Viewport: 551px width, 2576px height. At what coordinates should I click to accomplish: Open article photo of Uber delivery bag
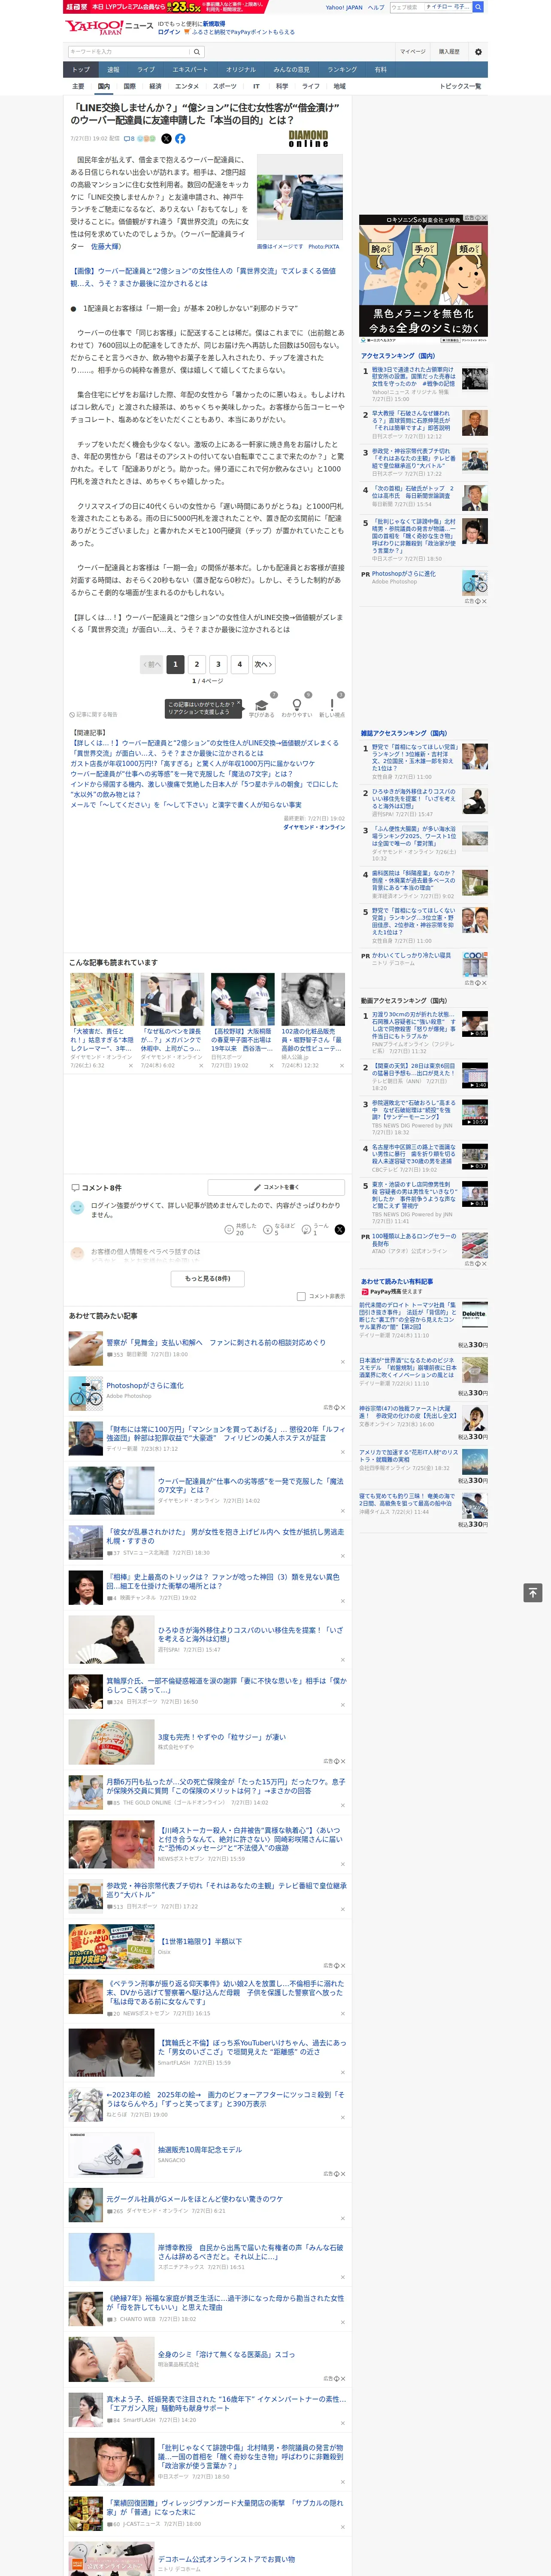tap(299, 196)
